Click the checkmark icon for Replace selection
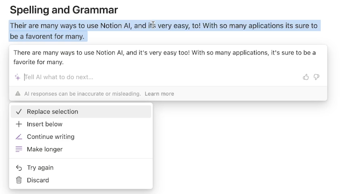363x194 pixels. [x=19, y=111]
